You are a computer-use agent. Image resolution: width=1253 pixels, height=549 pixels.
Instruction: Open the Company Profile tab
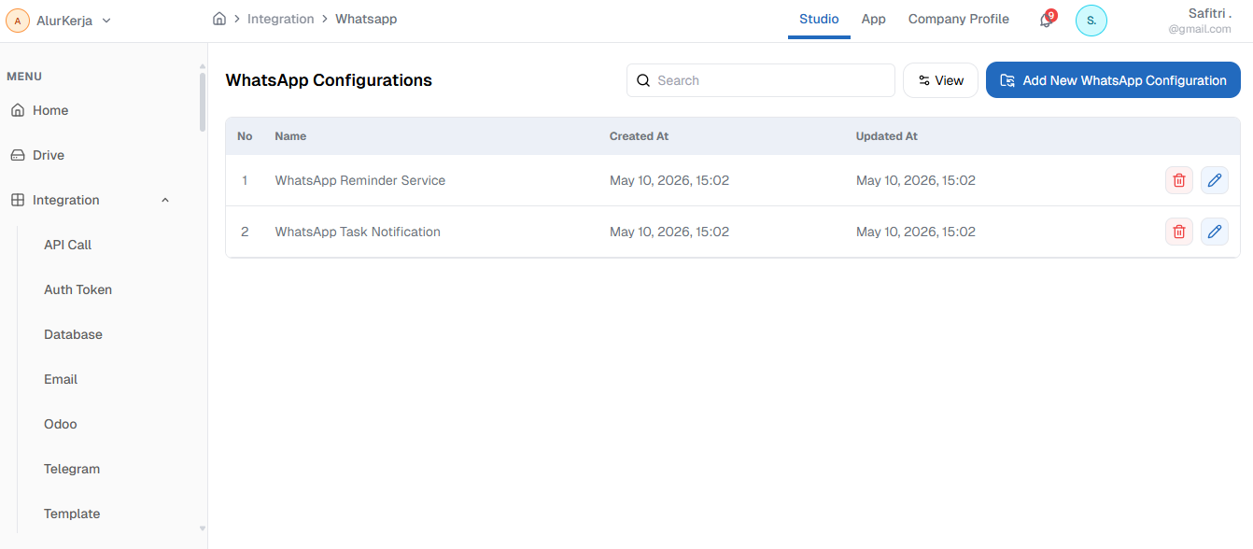[x=959, y=19]
